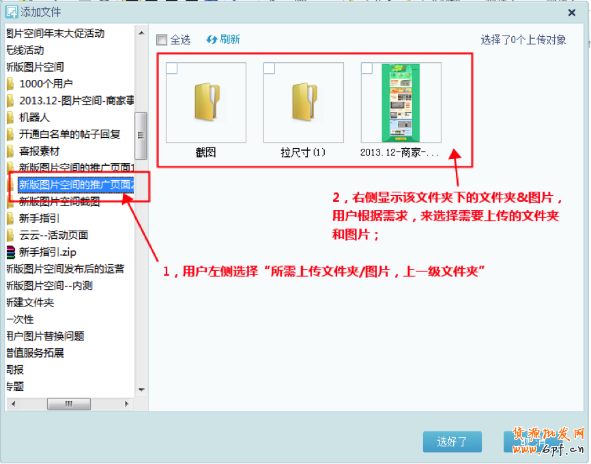
Task: Click the folder icon beside 喜报素材
Action: tap(10, 151)
